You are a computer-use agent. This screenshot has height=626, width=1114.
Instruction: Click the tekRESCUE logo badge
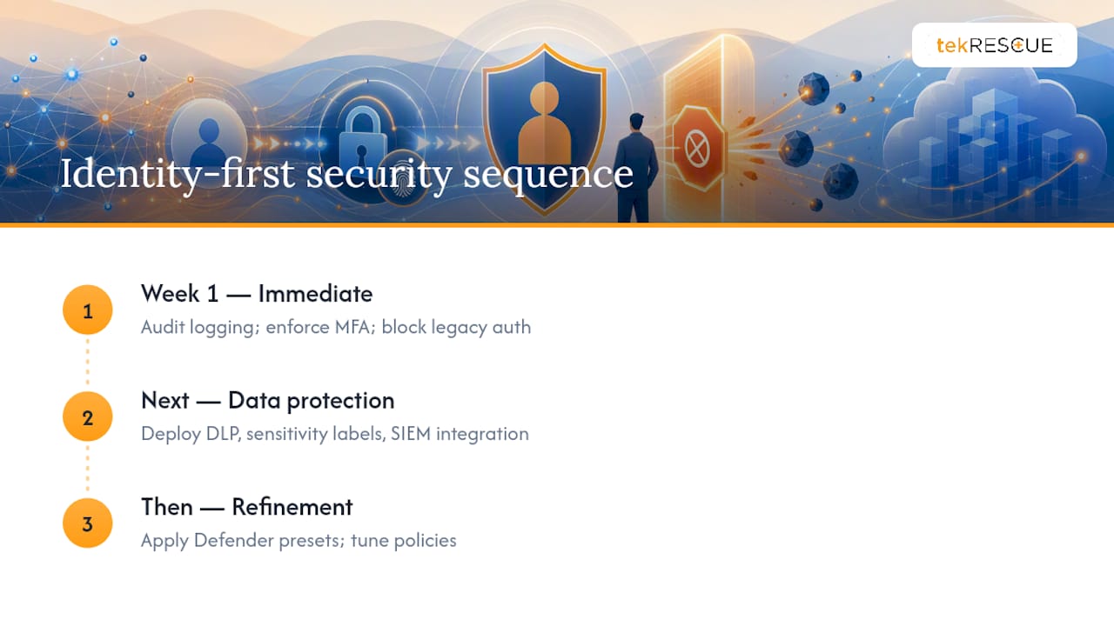pos(994,45)
